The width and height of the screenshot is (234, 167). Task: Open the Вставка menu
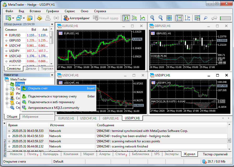point(35,11)
